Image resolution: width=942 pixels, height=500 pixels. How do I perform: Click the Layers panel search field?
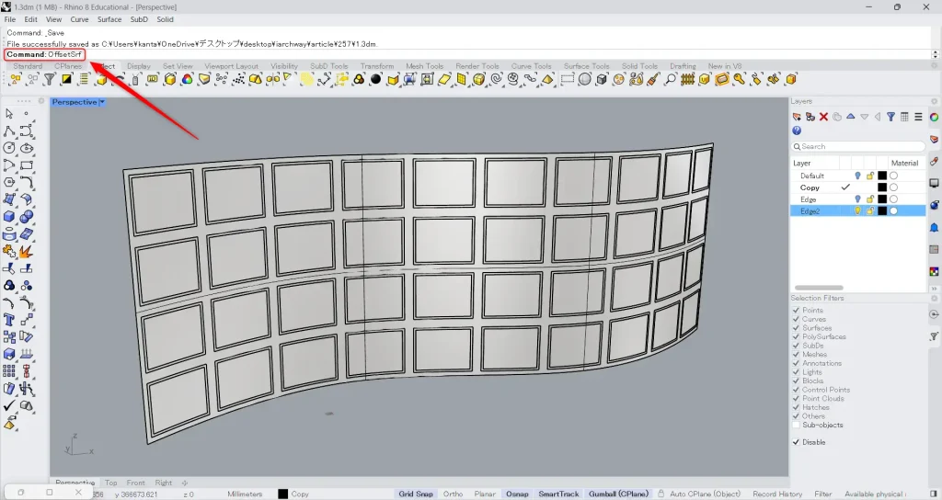pyautogui.click(x=858, y=146)
